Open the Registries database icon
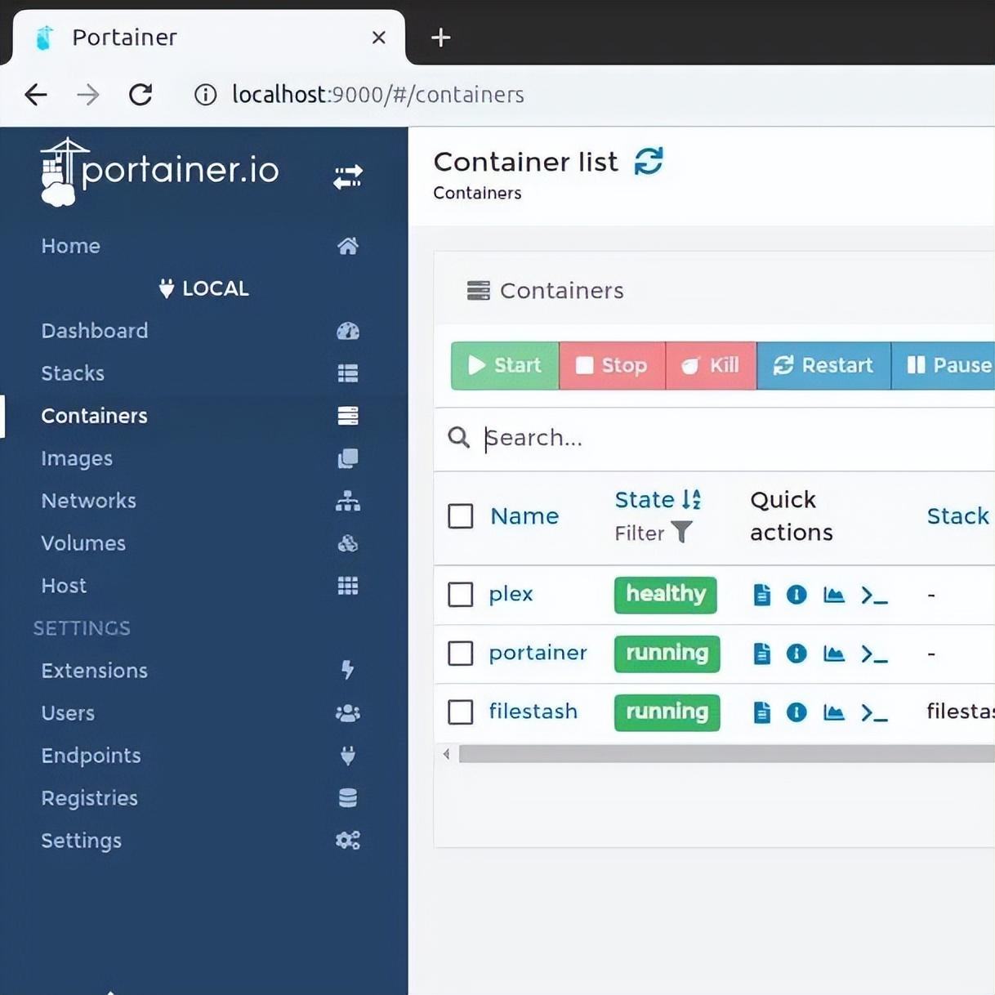 coord(348,798)
